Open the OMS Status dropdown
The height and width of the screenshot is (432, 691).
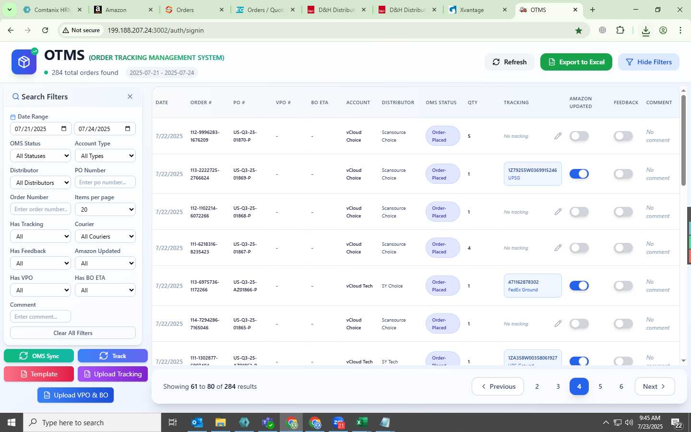(x=40, y=156)
